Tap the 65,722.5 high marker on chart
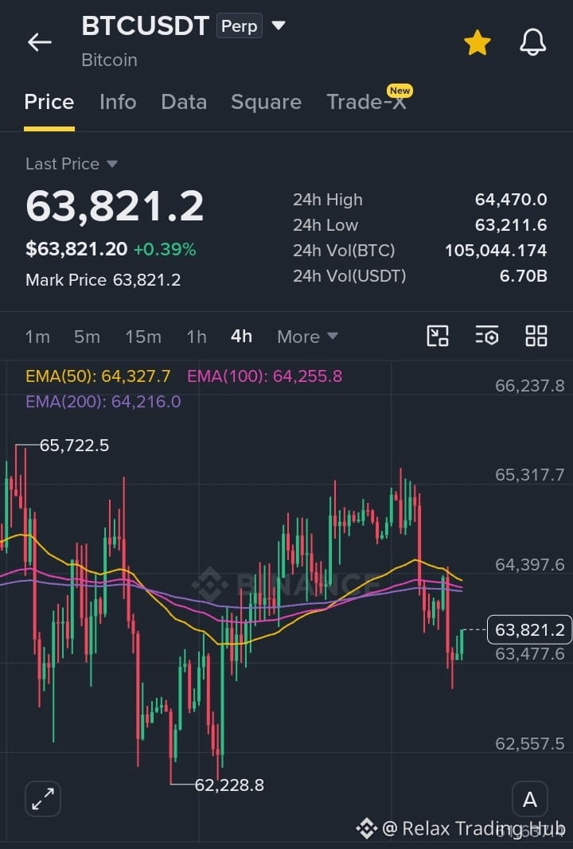 (x=74, y=446)
